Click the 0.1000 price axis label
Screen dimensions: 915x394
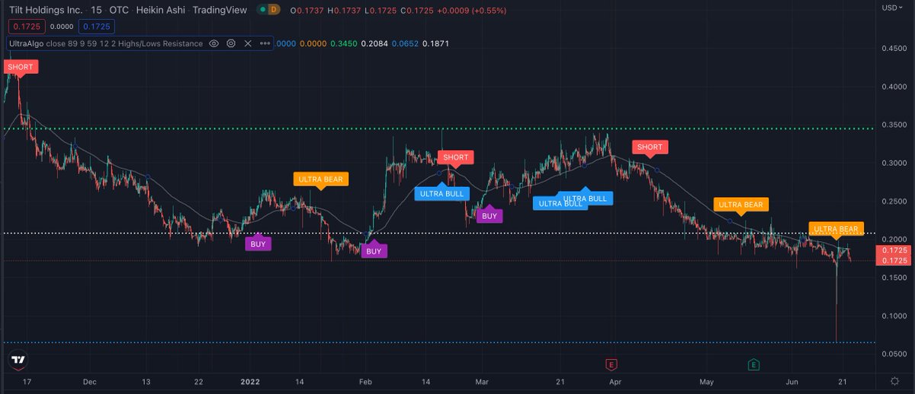(894, 316)
